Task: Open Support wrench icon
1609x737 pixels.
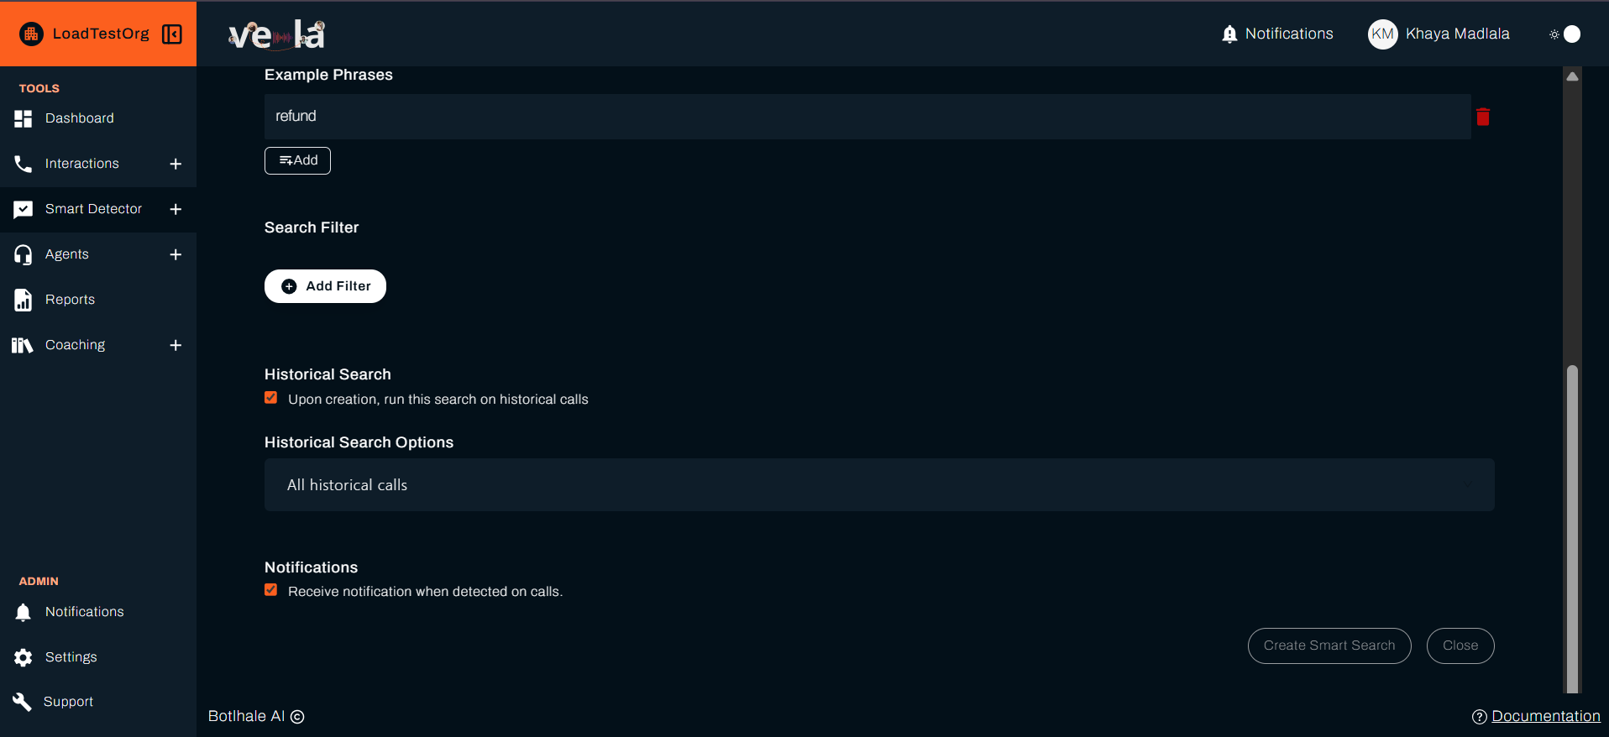Action: point(23,702)
